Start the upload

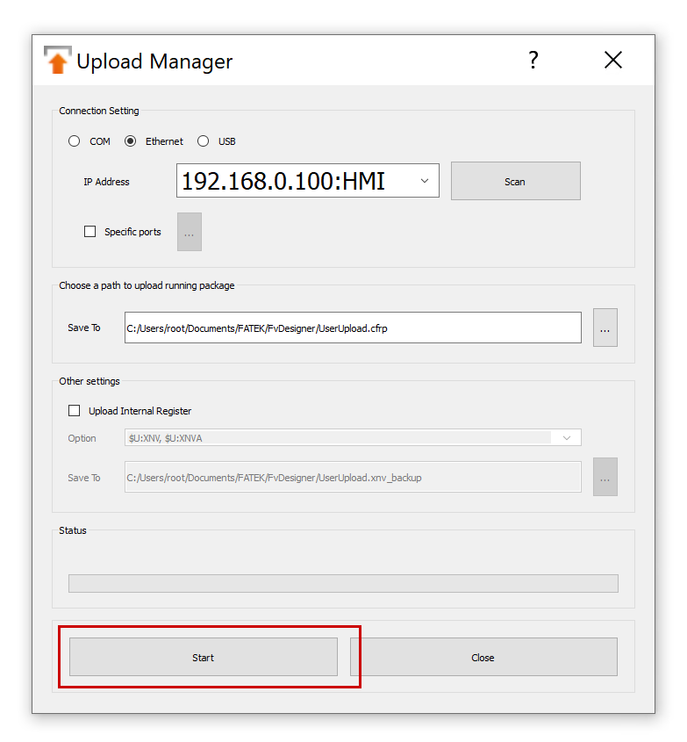[x=204, y=657]
